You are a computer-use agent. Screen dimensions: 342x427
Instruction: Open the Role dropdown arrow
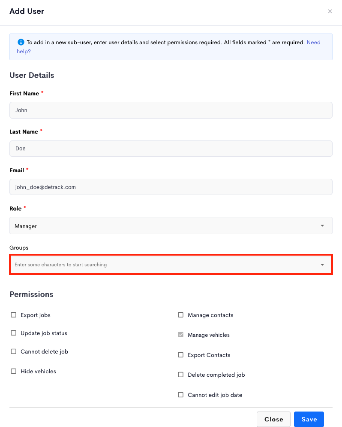322,226
